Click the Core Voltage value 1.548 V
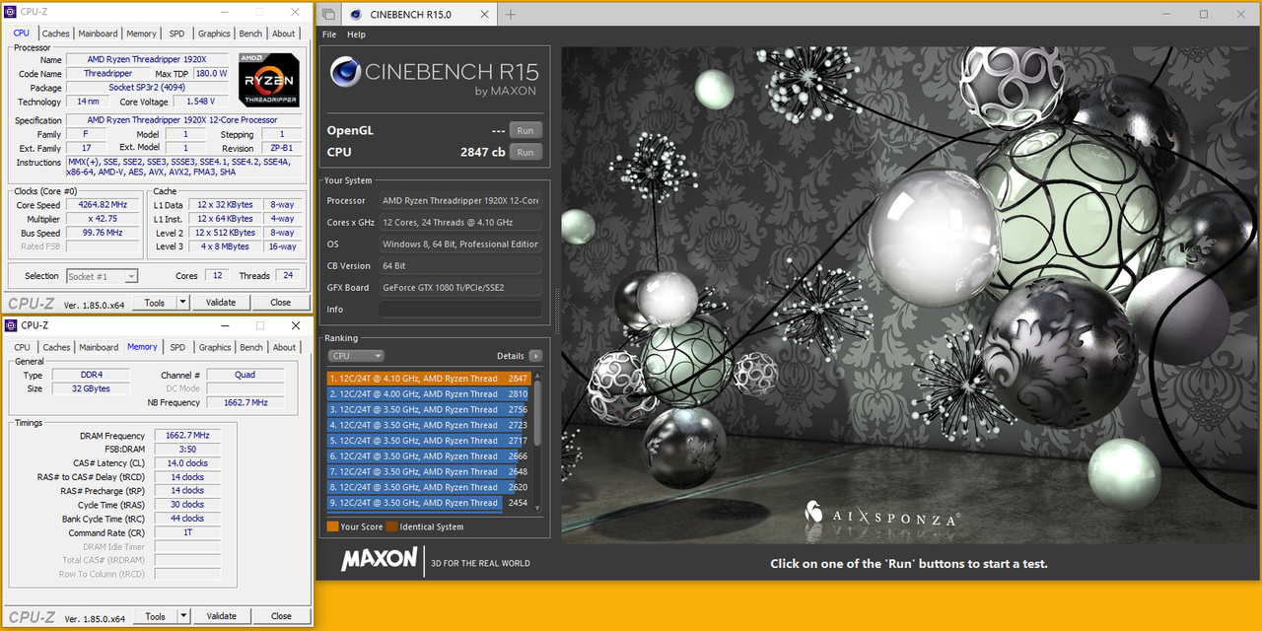Image resolution: width=1262 pixels, height=631 pixels. (201, 102)
